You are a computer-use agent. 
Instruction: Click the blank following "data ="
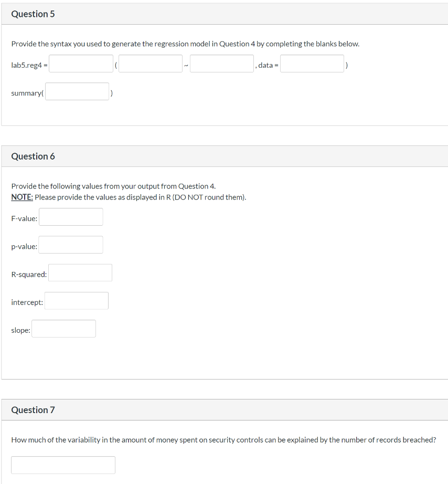(313, 64)
